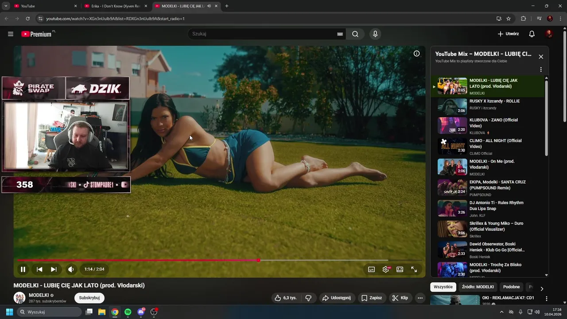The width and height of the screenshot is (567, 319).
Task: Select the Podobne filter chip
Action: [511, 287]
